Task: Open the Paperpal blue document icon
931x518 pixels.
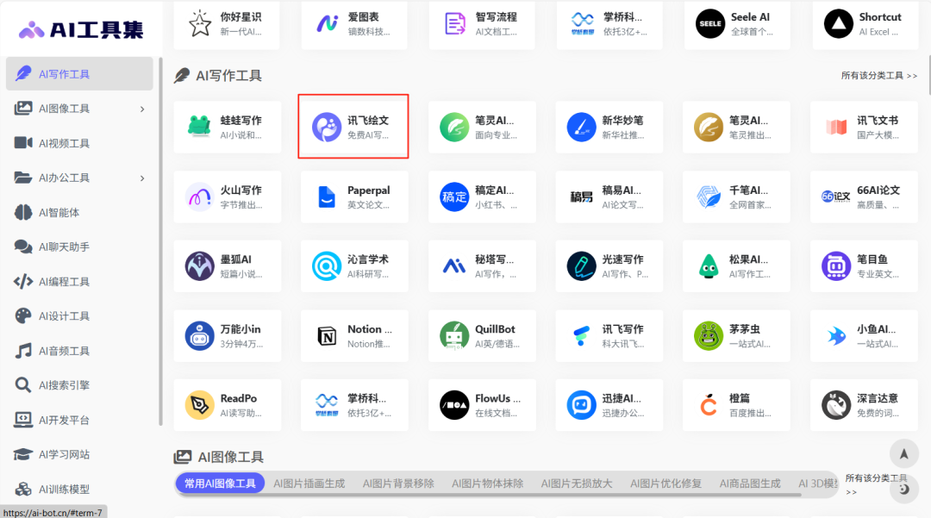Action: click(x=327, y=197)
